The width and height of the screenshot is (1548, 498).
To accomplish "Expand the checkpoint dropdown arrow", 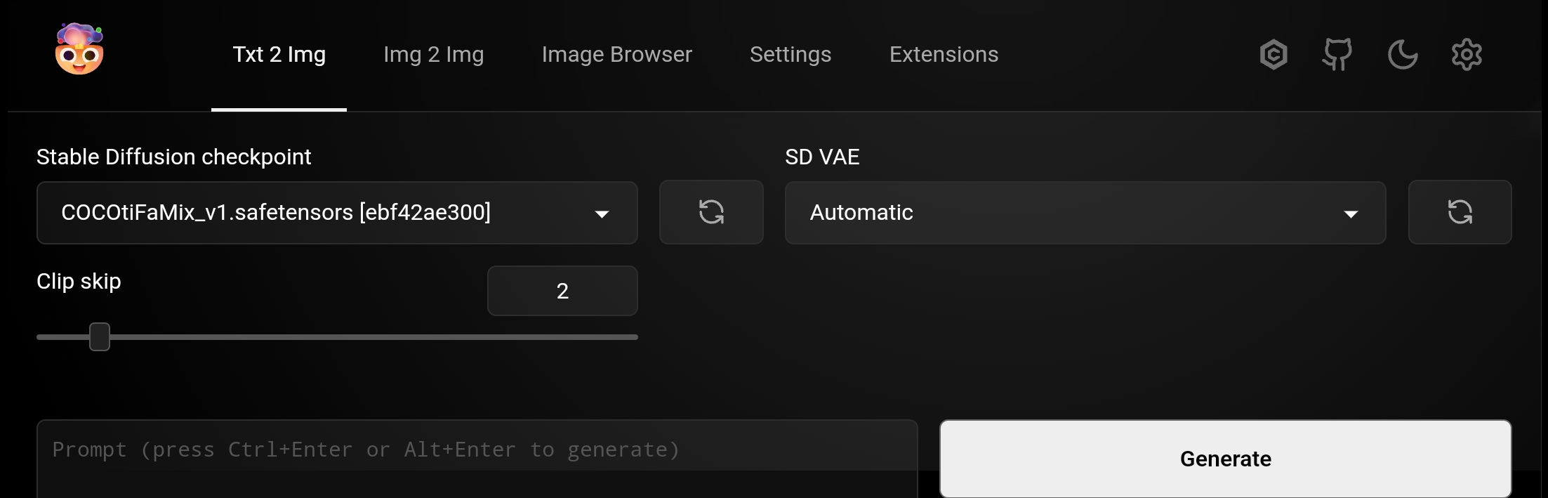I will [602, 213].
